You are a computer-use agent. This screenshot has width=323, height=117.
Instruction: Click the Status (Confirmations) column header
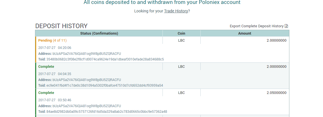(x=99, y=33)
